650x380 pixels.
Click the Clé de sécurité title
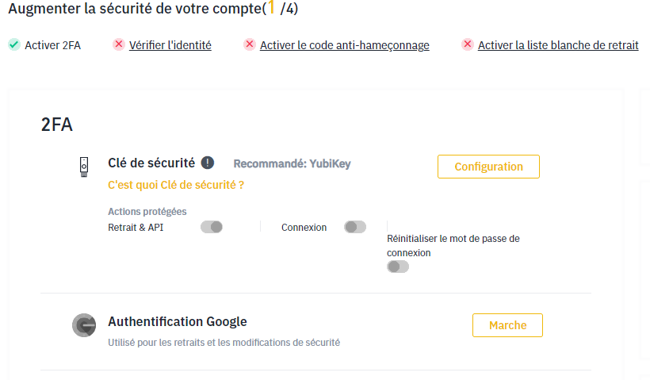[151, 163]
